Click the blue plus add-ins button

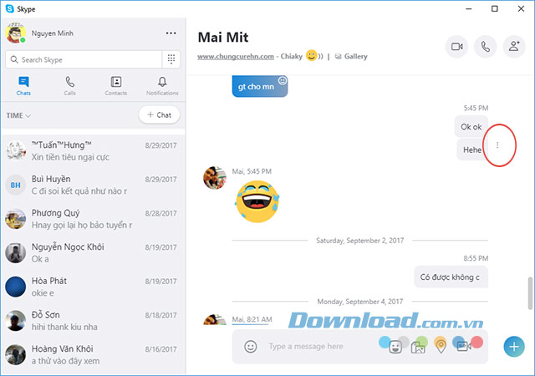514,347
